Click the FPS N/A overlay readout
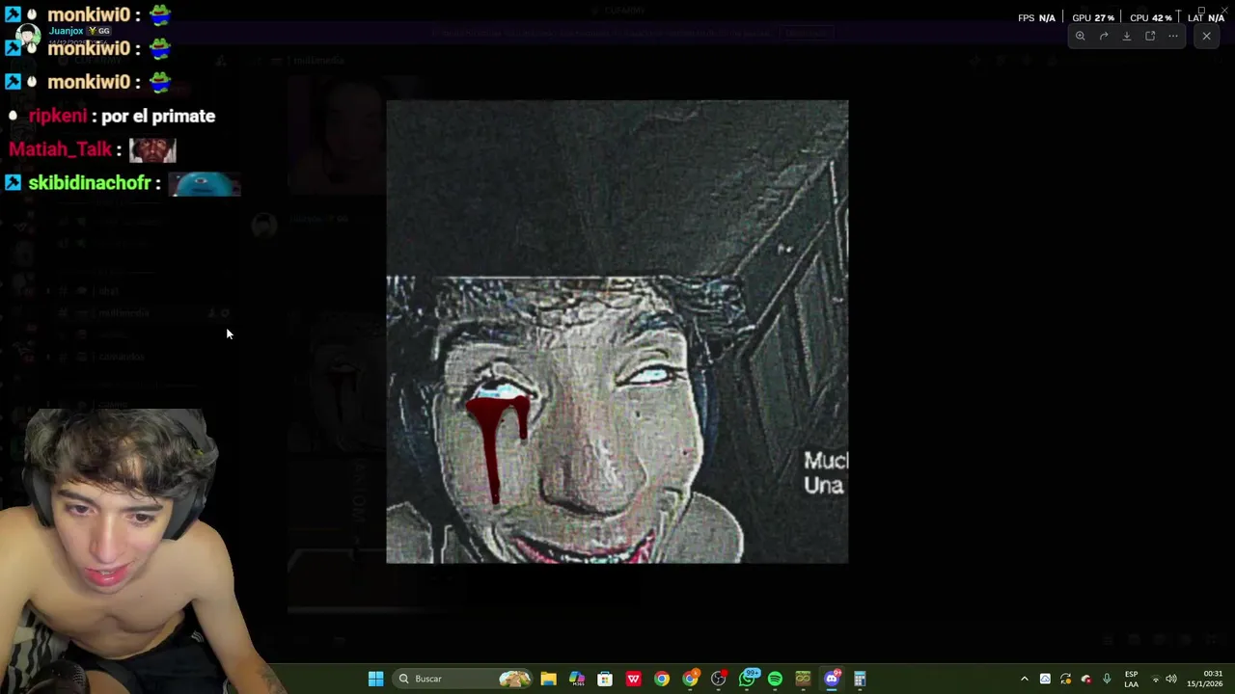 (x=1037, y=17)
